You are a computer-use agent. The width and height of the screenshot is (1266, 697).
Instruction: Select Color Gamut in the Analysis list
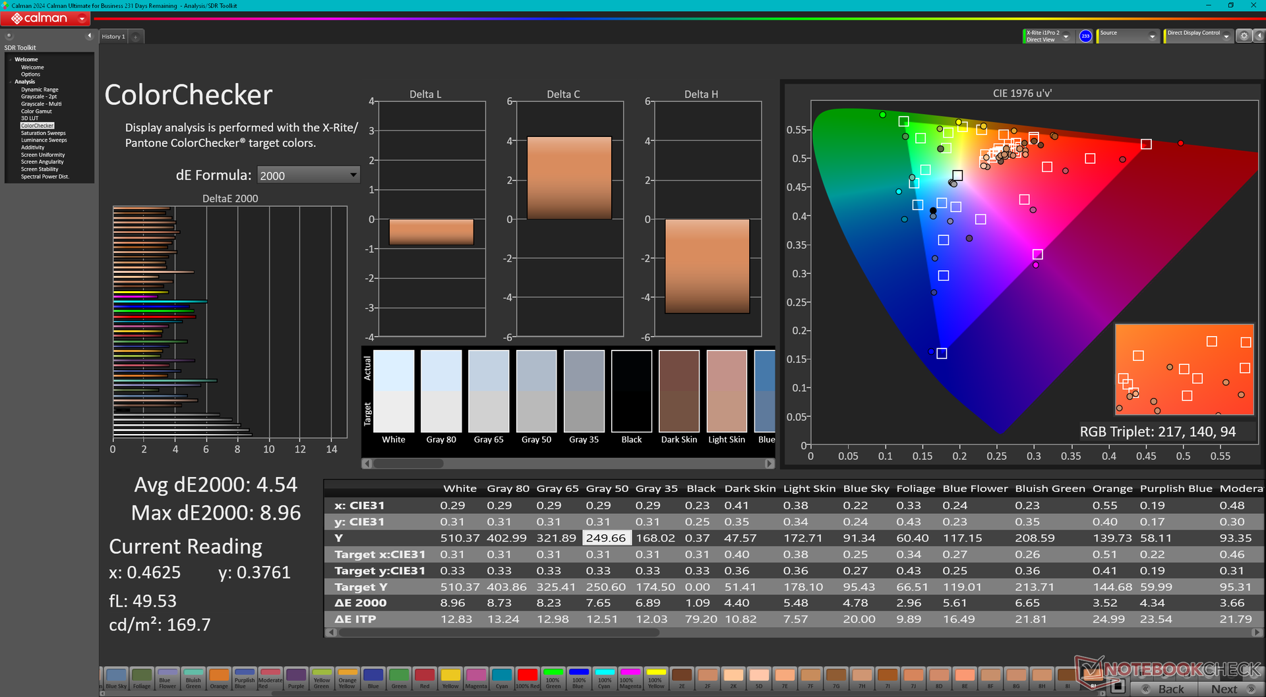[36, 111]
